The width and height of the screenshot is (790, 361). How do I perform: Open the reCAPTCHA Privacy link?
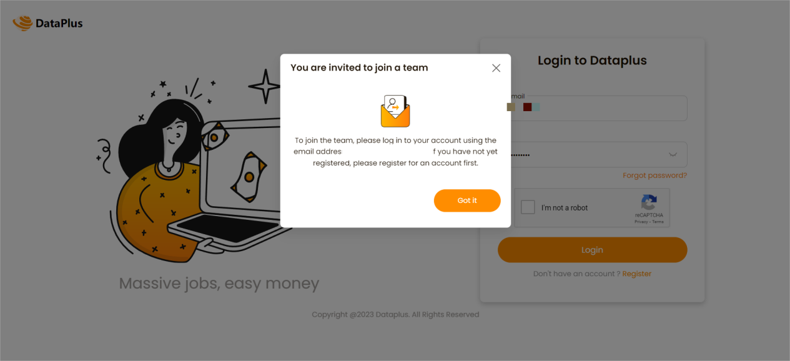click(x=641, y=222)
